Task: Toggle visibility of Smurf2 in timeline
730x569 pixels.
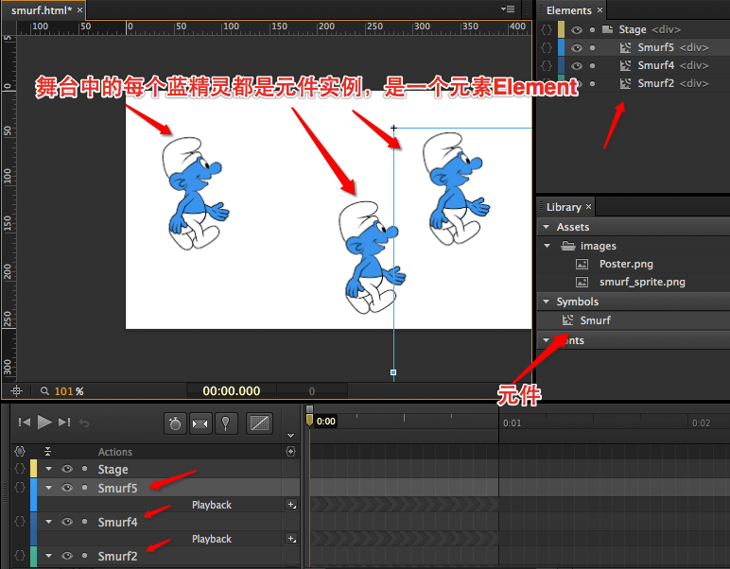Action: tap(67, 556)
